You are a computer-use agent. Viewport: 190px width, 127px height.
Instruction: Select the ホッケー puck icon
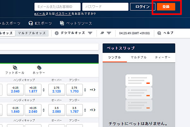39,68
